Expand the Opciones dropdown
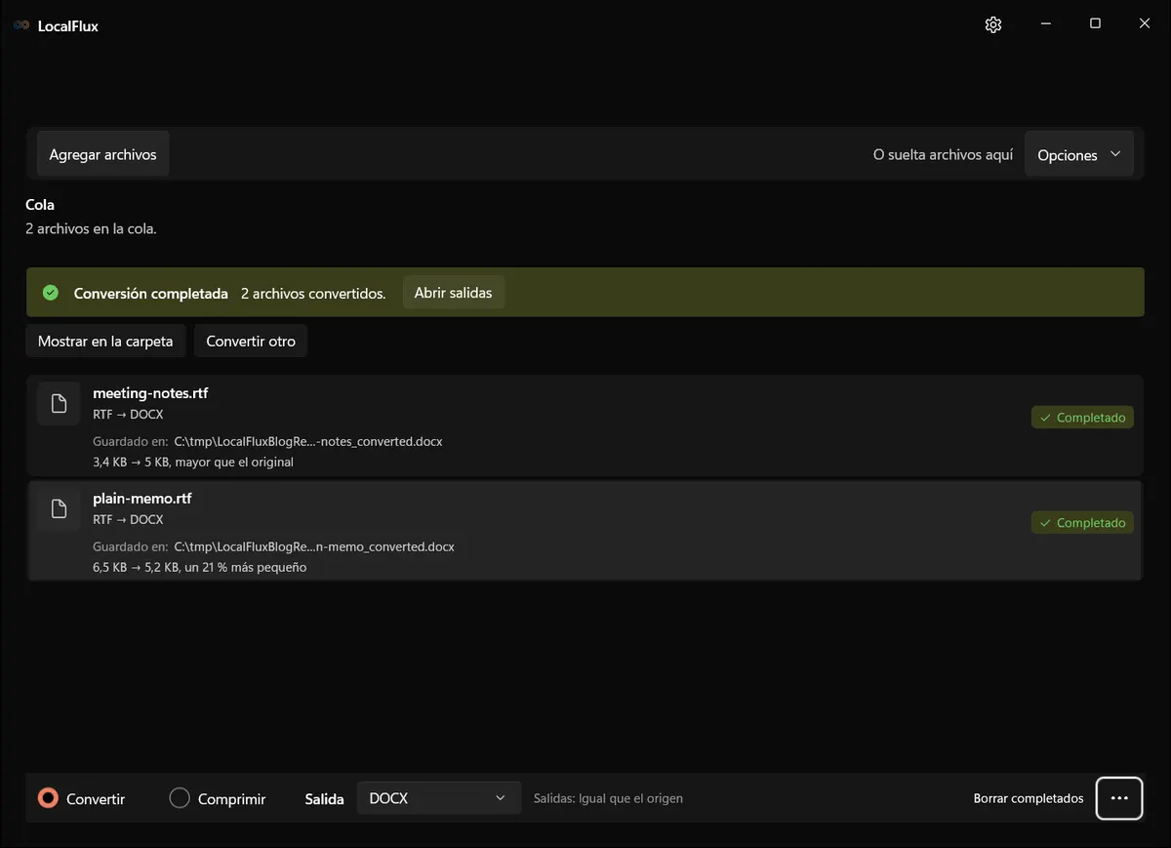The width and height of the screenshot is (1171, 848). coord(1079,155)
